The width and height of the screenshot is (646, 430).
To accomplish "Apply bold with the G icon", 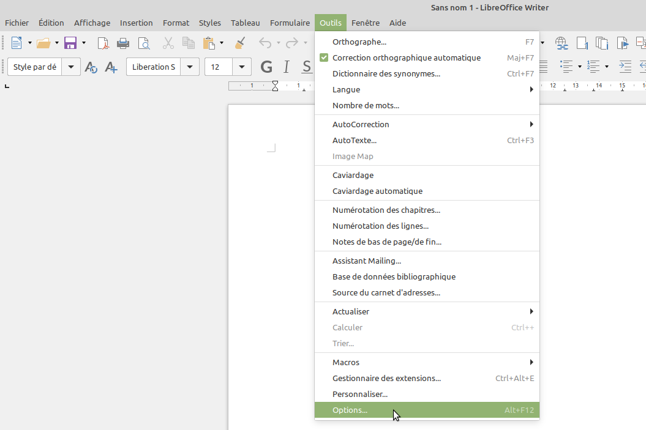I will (x=266, y=67).
